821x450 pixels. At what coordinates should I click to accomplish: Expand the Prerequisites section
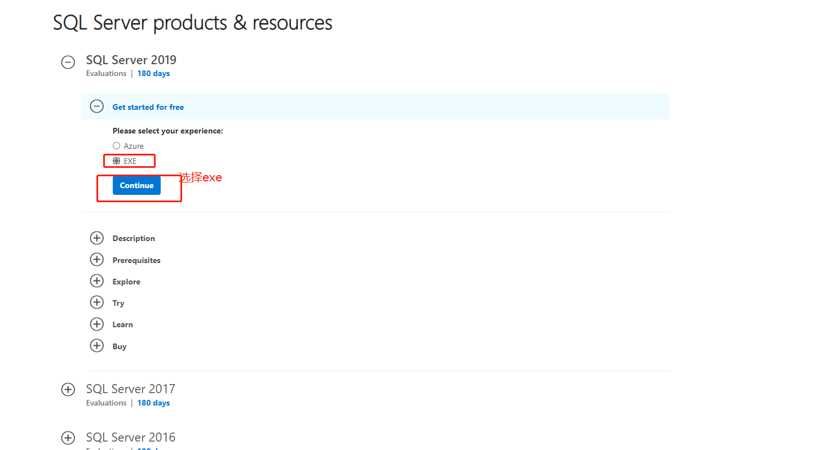click(96, 260)
